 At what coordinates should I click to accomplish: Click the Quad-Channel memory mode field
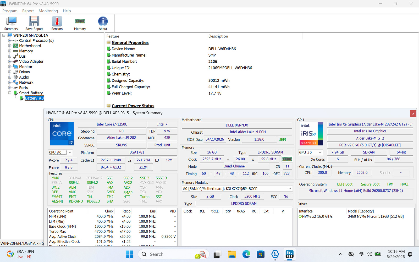(234, 166)
